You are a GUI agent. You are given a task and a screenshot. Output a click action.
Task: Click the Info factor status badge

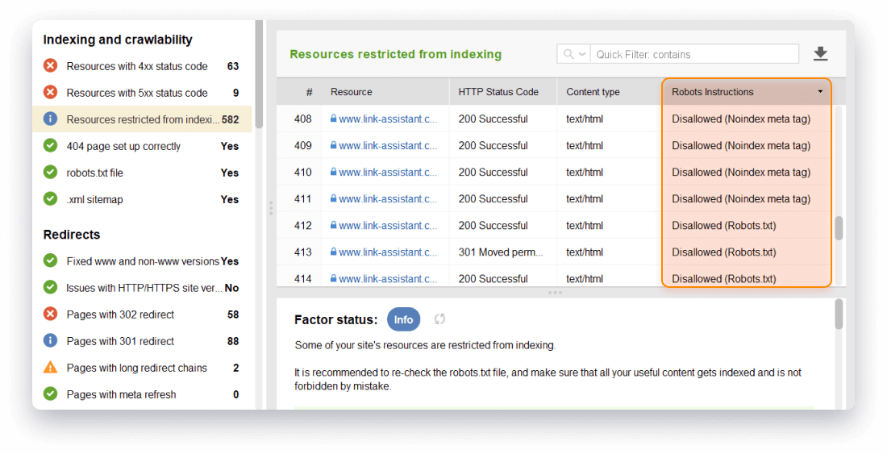tap(403, 319)
